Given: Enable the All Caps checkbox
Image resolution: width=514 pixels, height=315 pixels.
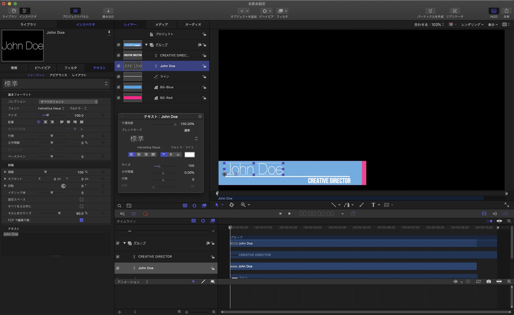Looking at the screenshot, I should [81, 206].
